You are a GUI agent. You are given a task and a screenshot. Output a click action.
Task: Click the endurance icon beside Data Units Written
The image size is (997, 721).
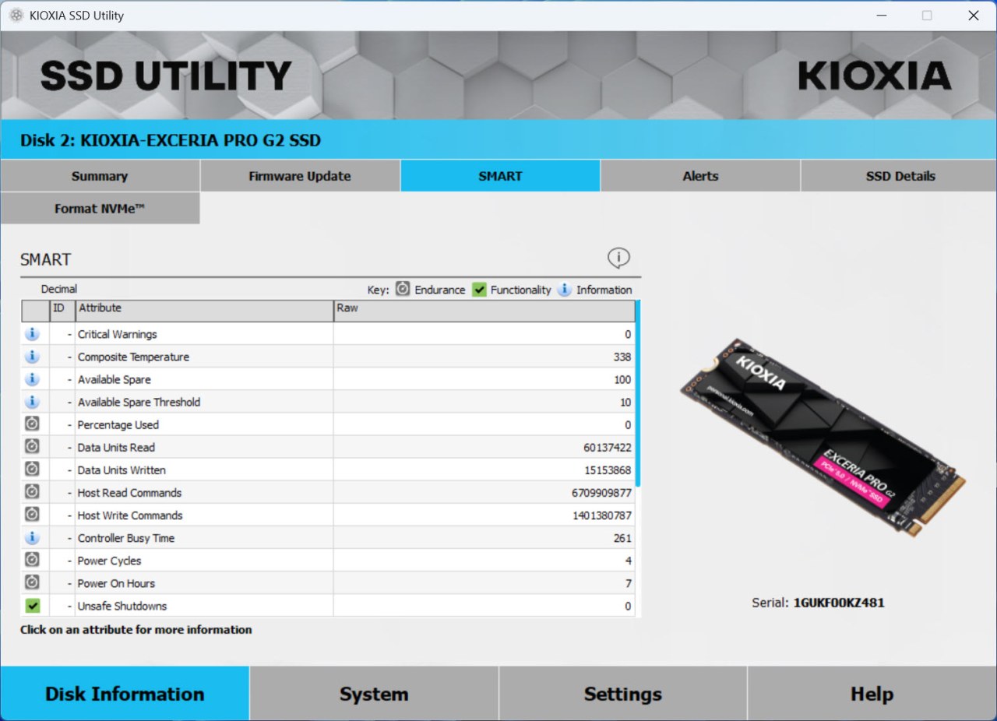click(x=32, y=470)
